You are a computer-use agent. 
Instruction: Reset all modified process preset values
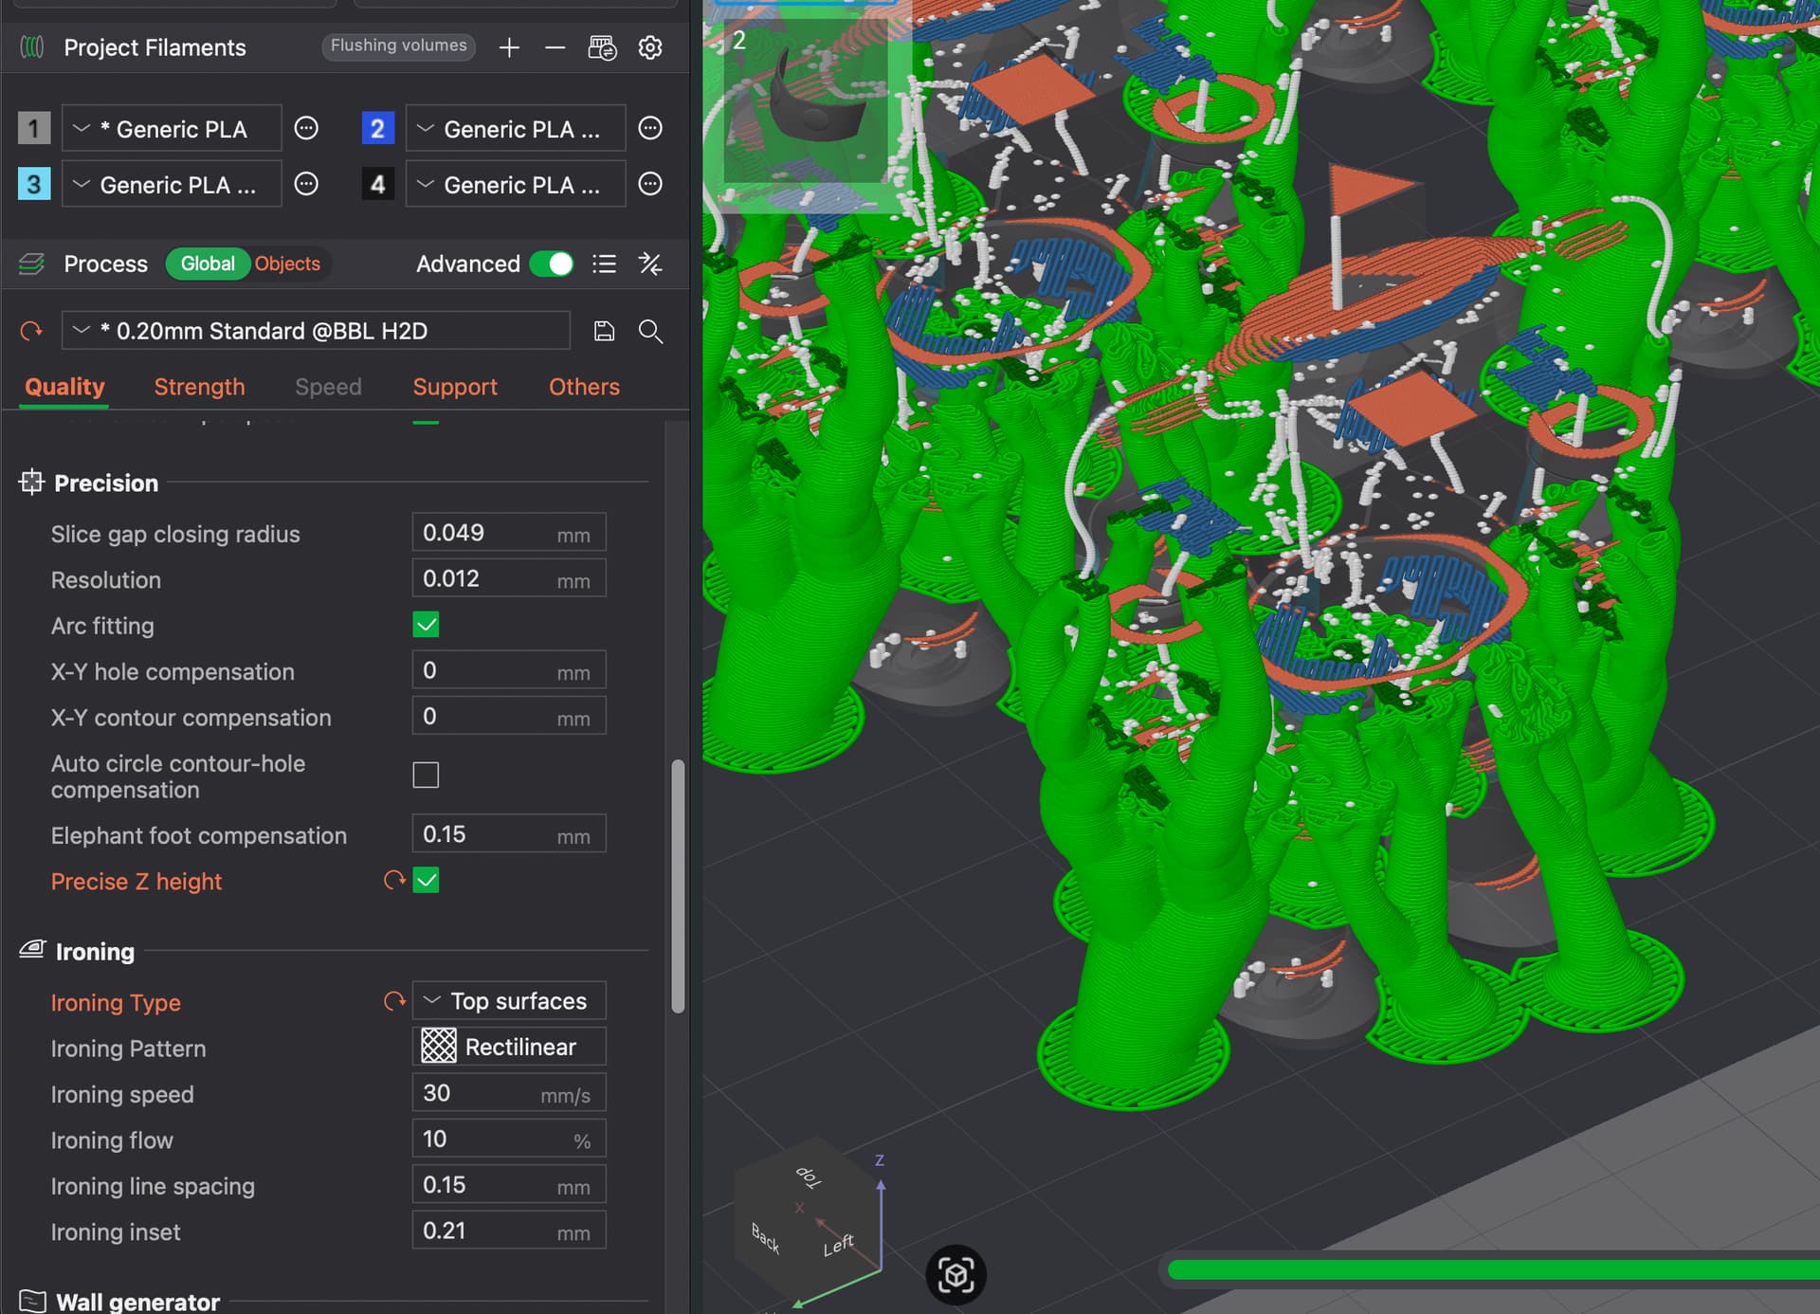point(31,331)
